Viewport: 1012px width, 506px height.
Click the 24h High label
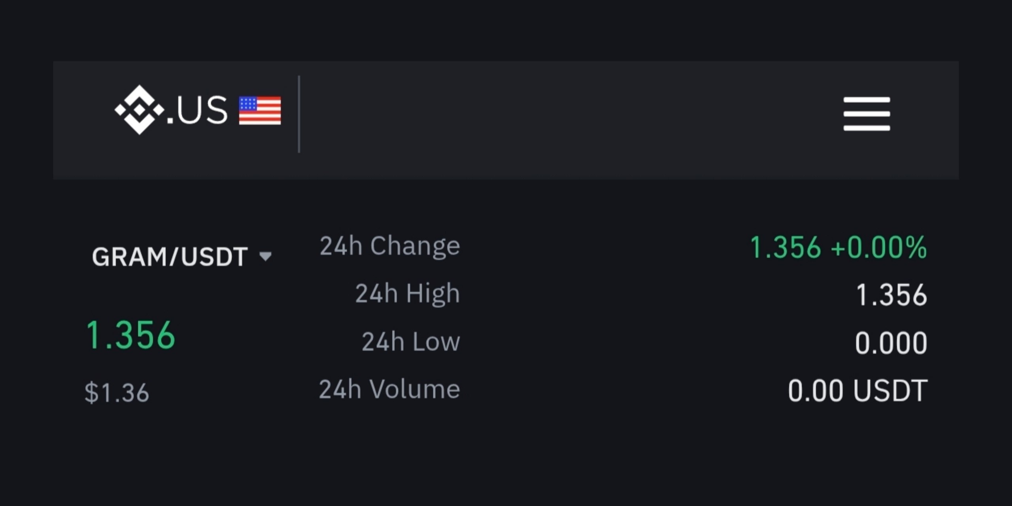click(408, 294)
